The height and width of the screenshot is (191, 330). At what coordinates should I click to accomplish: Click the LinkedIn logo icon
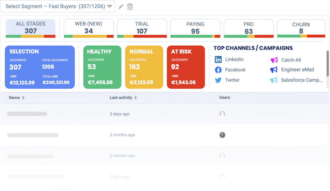(x=218, y=59)
